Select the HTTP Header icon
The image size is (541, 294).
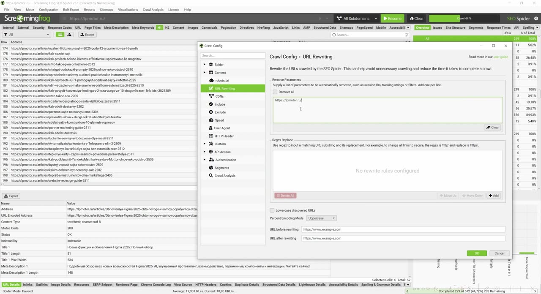[x=211, y=136]
